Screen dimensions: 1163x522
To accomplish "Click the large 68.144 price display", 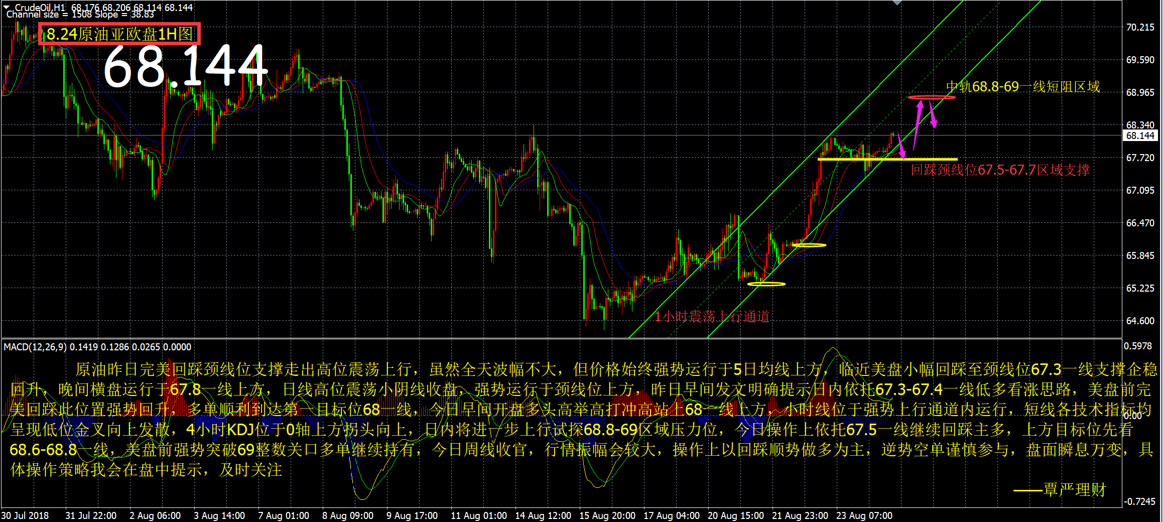I will tap(185, 67).
